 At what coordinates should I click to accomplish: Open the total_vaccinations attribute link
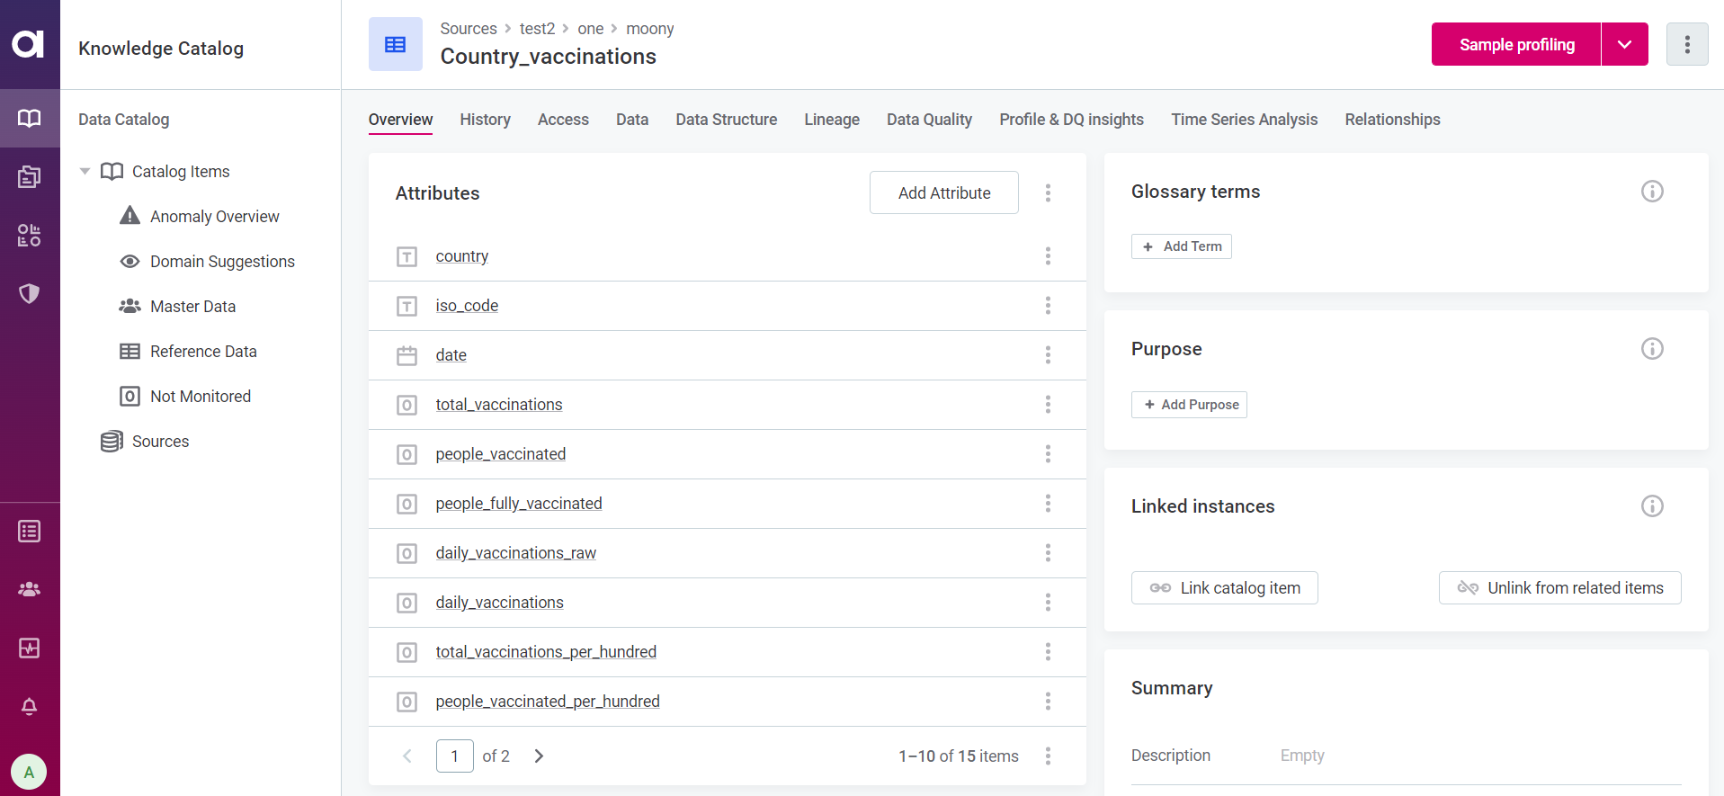pos(499,405)
